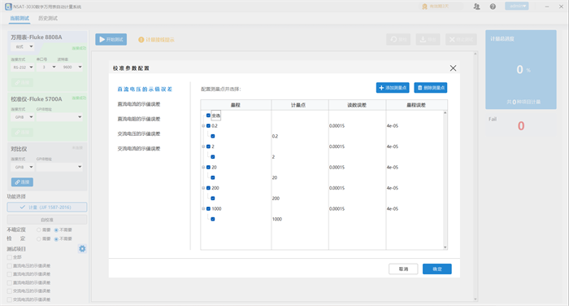Select 'needed' radio for uncertainty

(x=39, y=230)
